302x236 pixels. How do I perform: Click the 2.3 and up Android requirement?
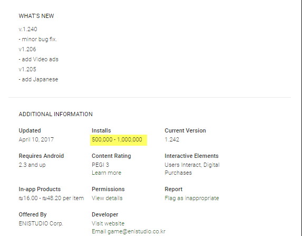click(x=32, y=165)
